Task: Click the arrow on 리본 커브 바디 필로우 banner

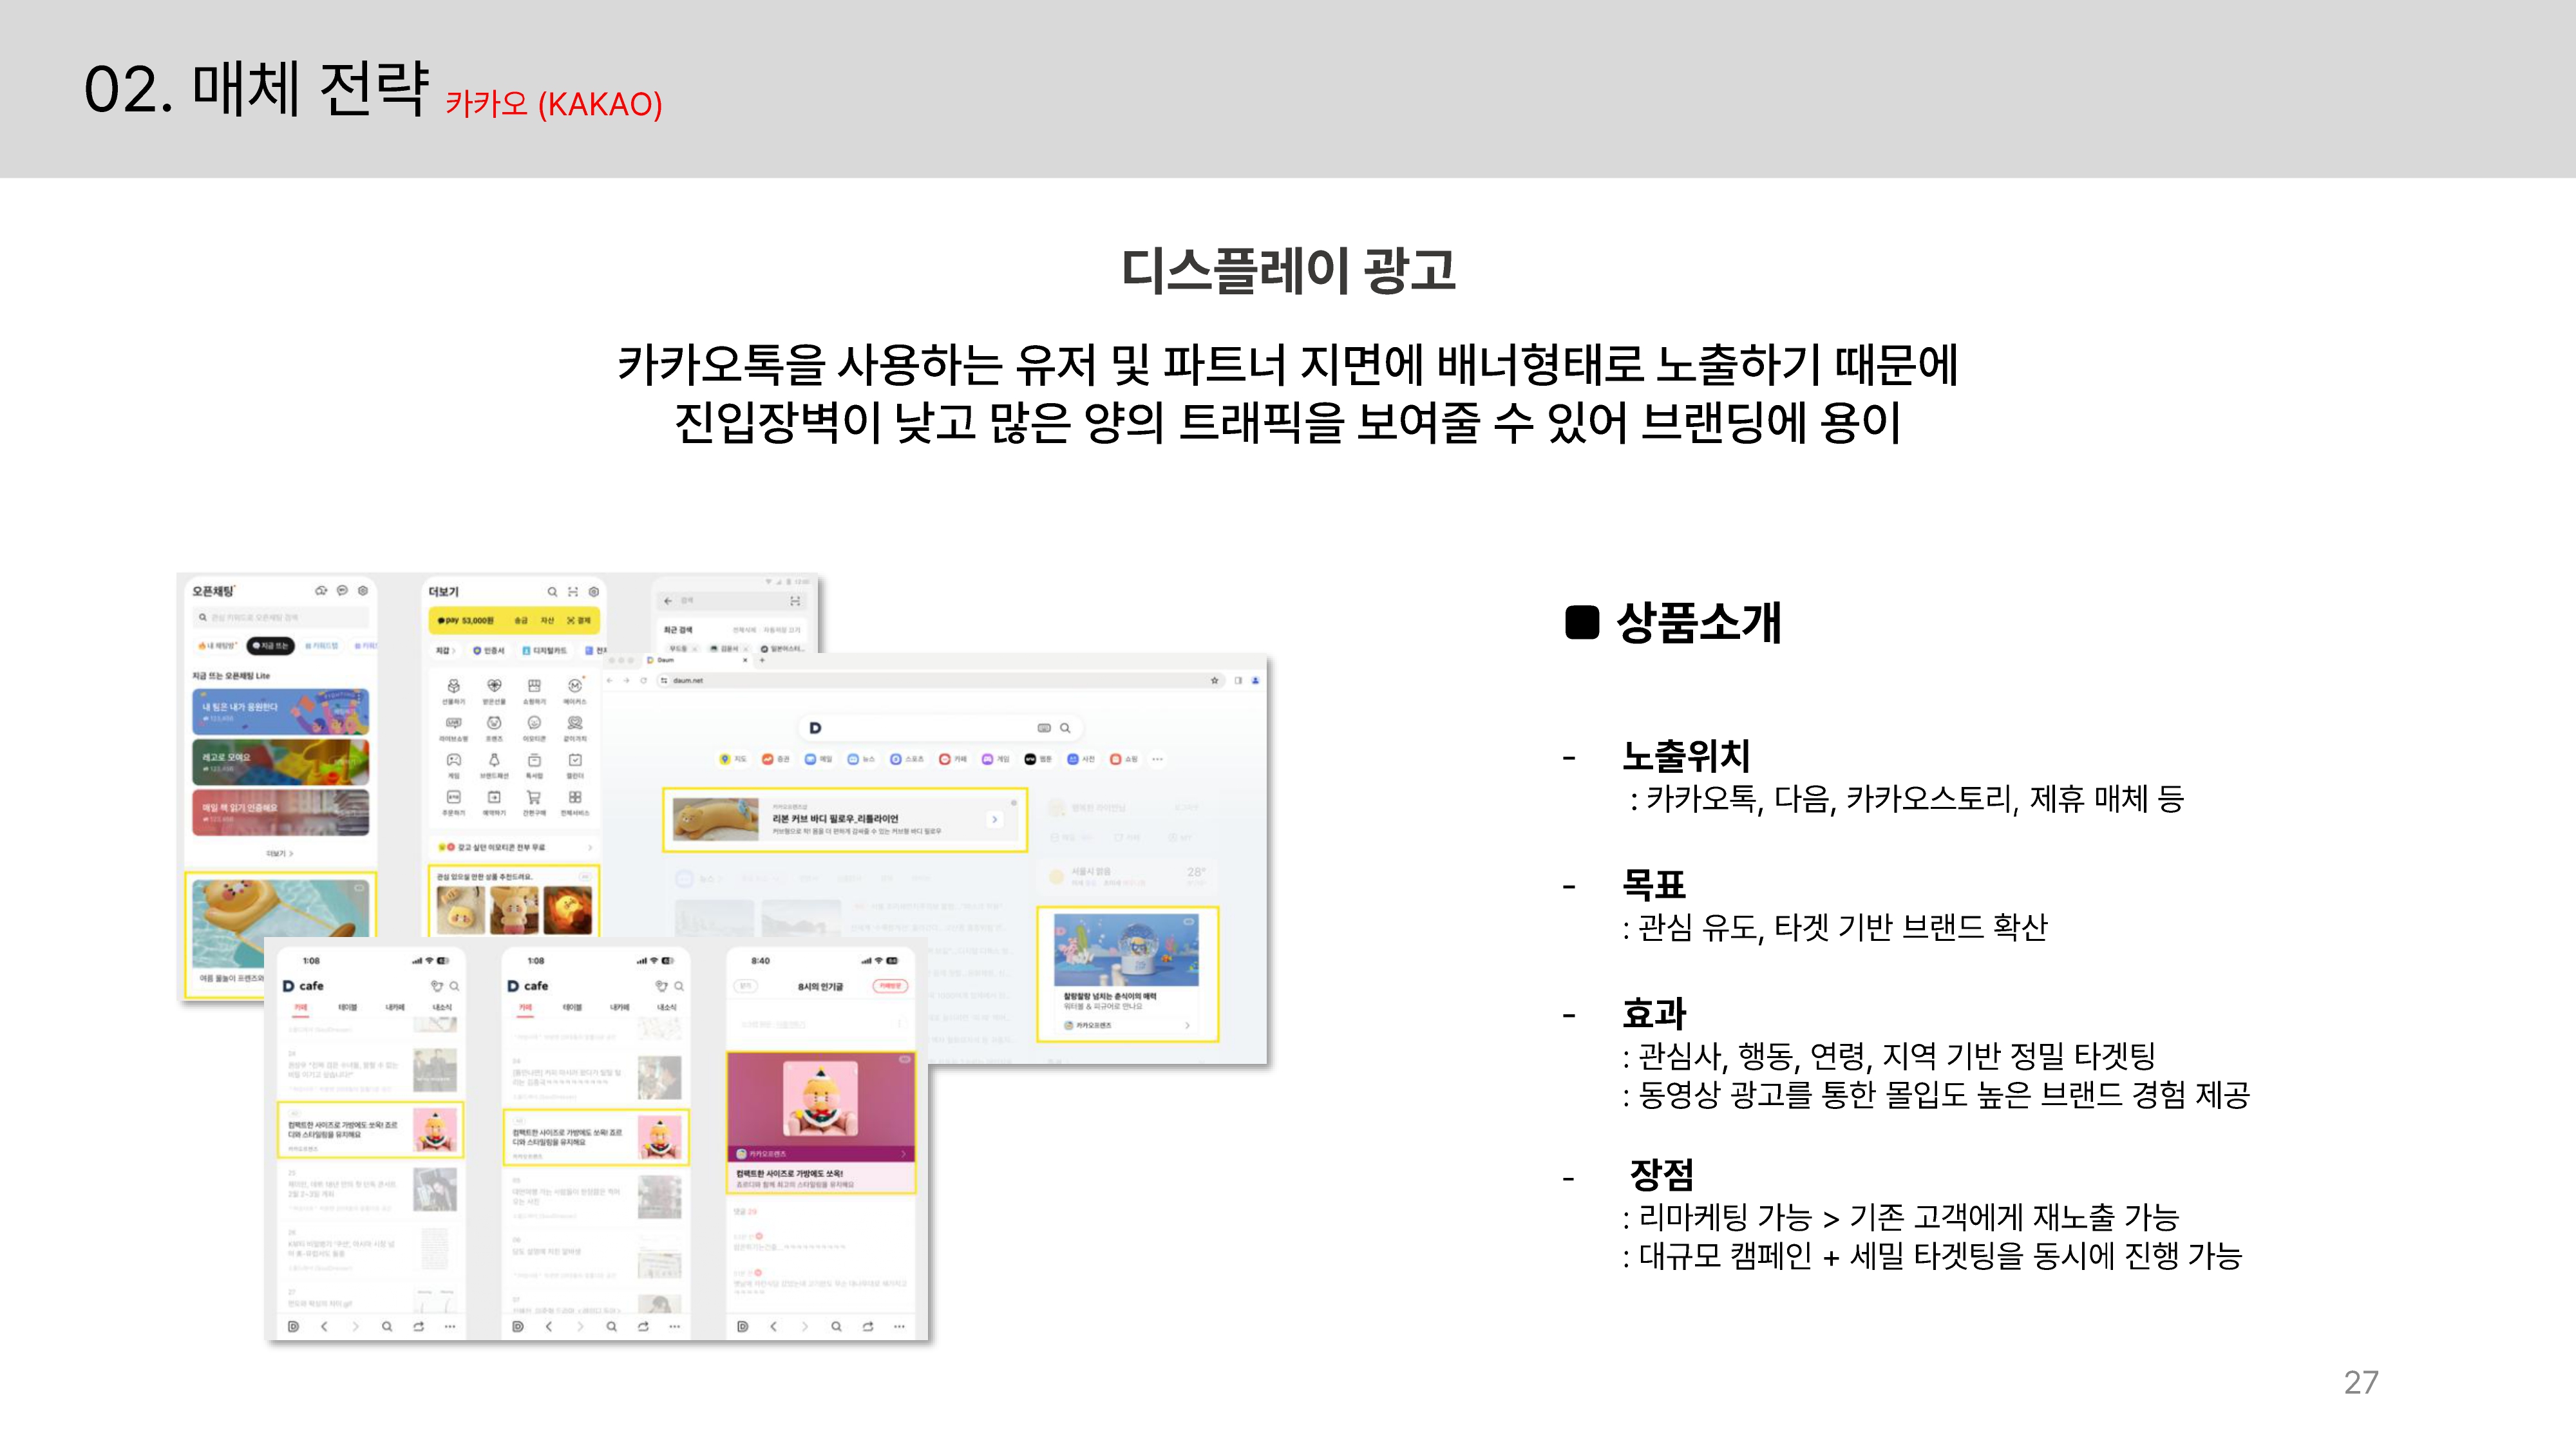Action: coord(994,819)
